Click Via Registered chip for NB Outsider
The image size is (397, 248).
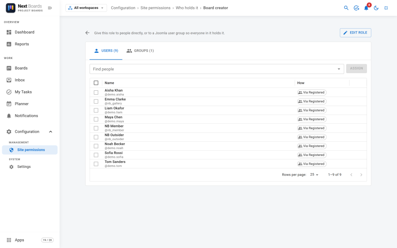tap(312, 137)
